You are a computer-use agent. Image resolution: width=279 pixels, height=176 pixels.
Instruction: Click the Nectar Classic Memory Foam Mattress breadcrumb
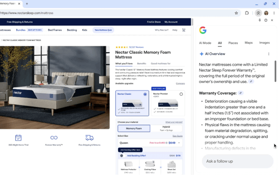[x=22, y=41]
